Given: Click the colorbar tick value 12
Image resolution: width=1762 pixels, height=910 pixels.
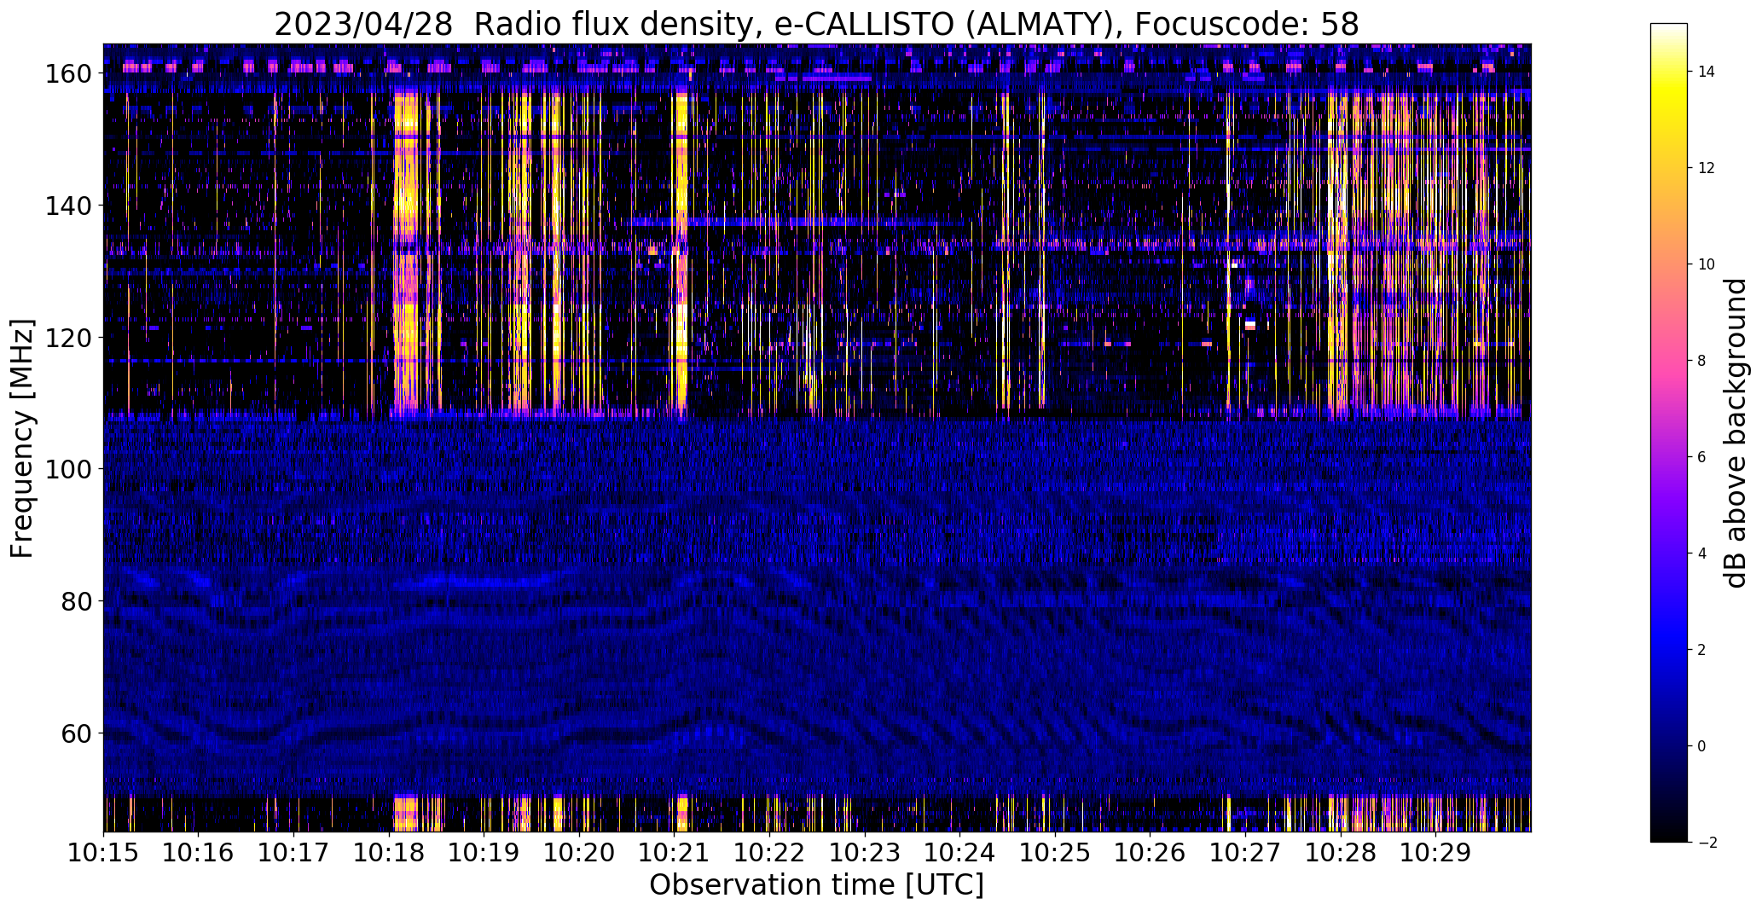Looking at the screenshot, I should point(1707,168).
